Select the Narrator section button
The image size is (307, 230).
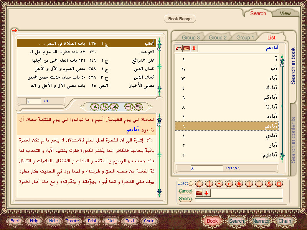261,221
